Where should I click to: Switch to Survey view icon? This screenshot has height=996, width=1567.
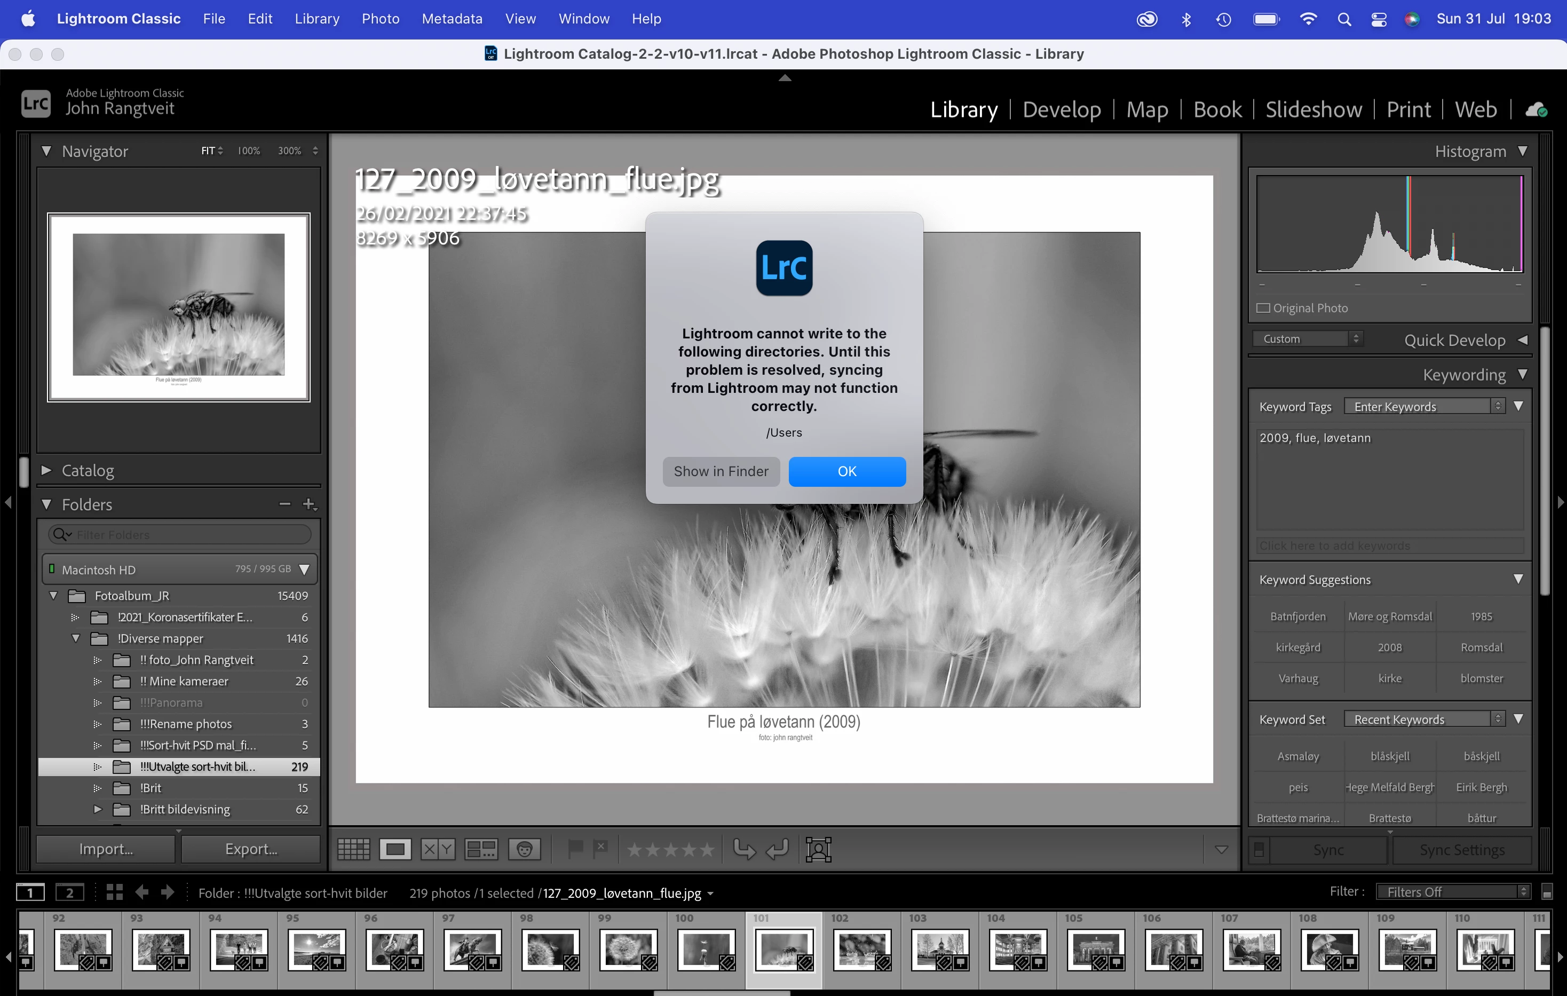[481, 849]
